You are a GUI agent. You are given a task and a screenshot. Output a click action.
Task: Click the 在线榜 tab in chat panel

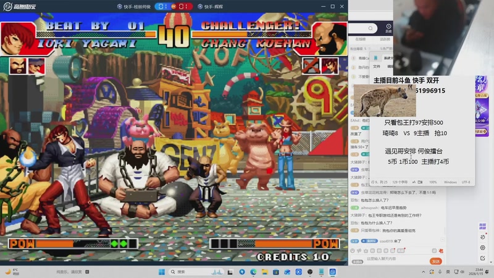[361, 40]
